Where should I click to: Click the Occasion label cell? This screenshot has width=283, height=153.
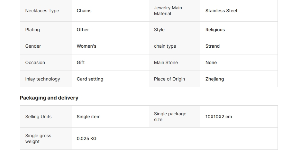click(35, 62)
